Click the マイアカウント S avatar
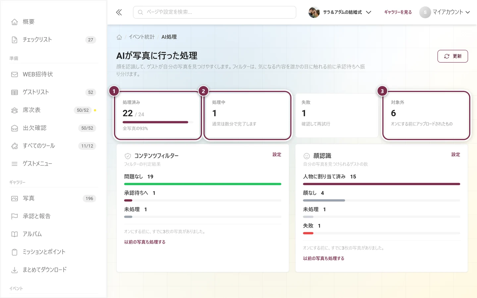Screen dimensions: 477x298 [425, 12]
